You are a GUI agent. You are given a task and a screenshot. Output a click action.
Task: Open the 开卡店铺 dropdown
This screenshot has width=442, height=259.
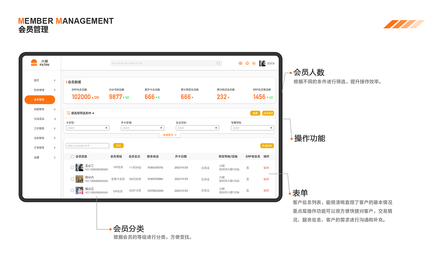[x=143, y=128]
